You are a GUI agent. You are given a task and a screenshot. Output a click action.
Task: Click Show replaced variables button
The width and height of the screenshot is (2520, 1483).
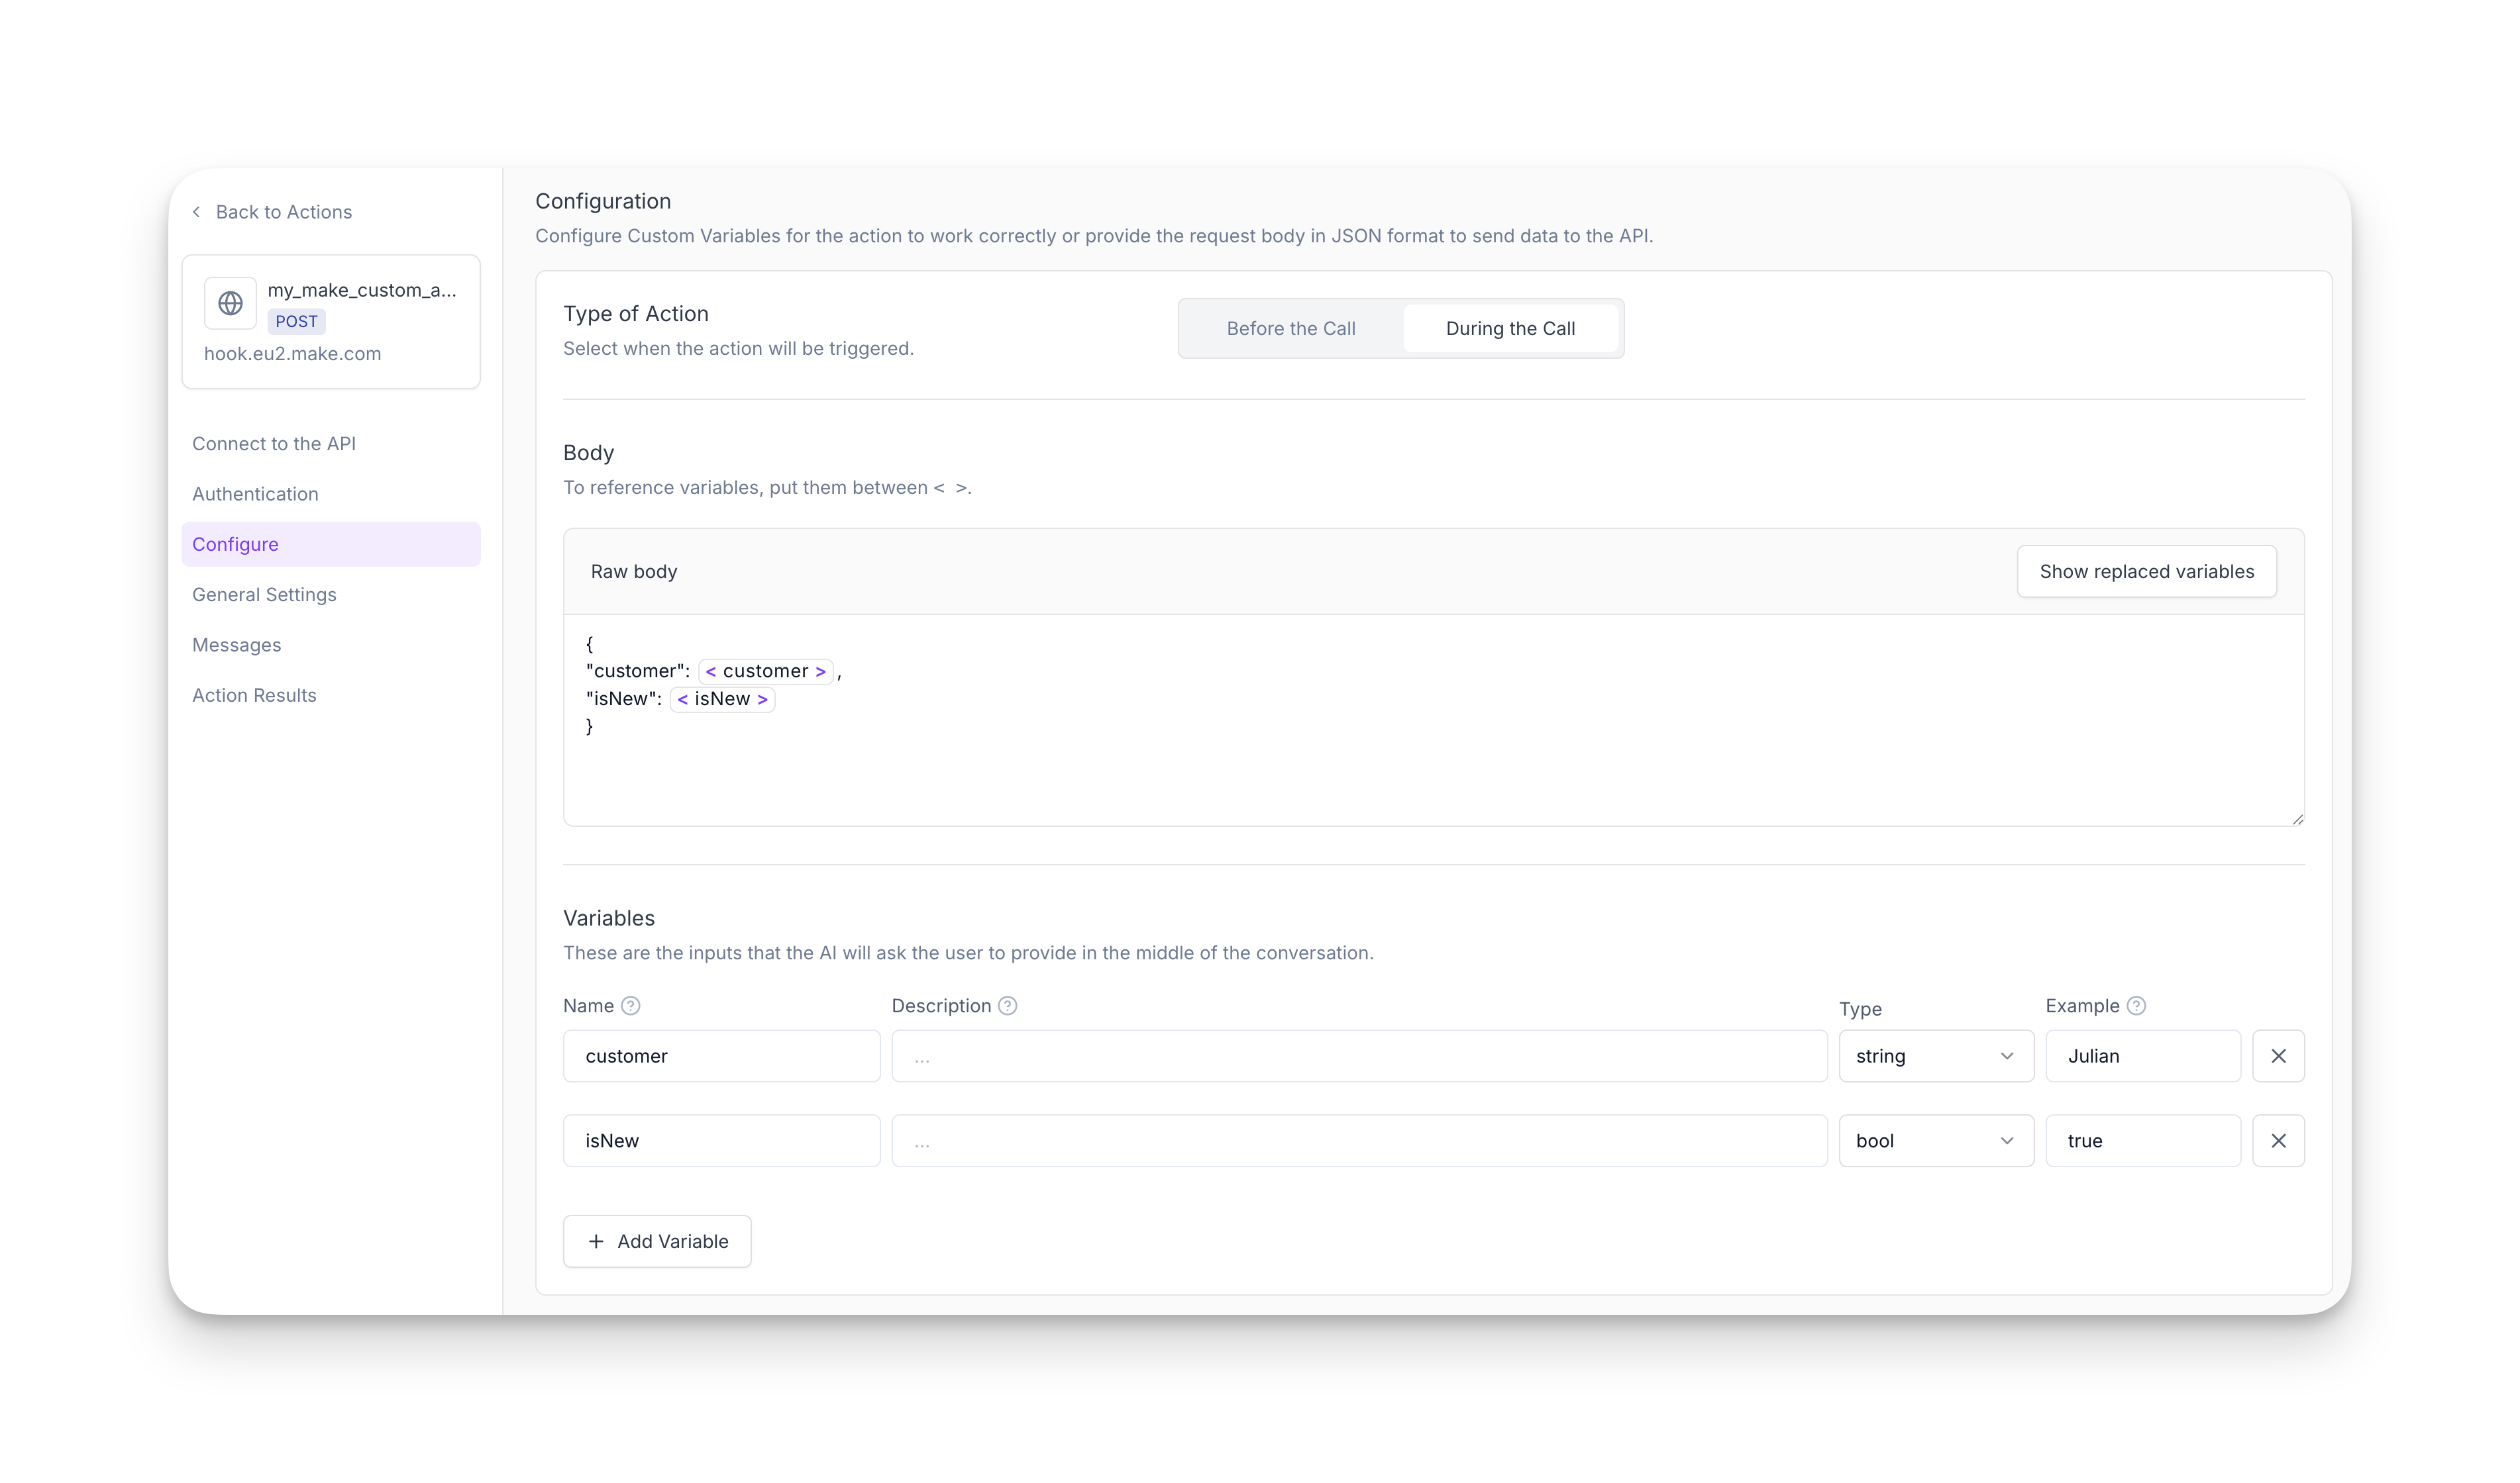pos(2146,571)
